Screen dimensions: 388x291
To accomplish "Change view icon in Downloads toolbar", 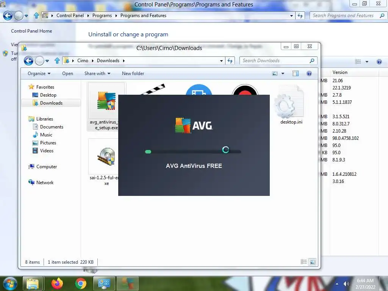I will point(275,74).
